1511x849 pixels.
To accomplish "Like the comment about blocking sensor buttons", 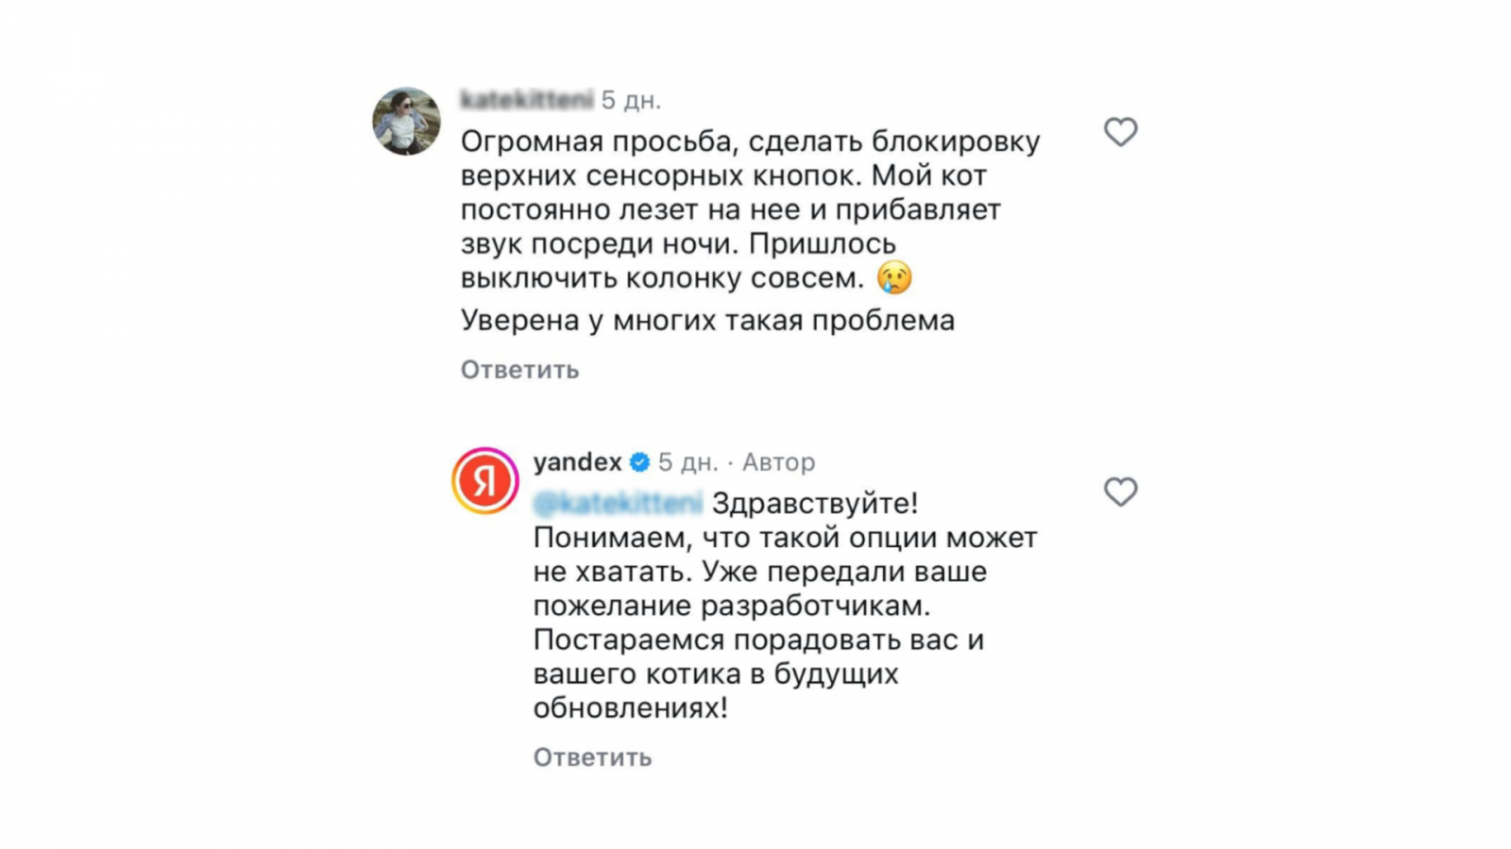I will tap(1120, 132).
